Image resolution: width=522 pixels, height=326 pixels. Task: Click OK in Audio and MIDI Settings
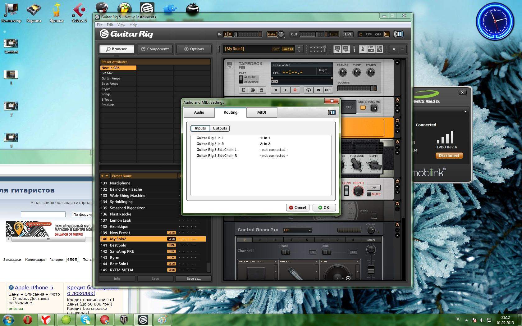tap(324, 208)
